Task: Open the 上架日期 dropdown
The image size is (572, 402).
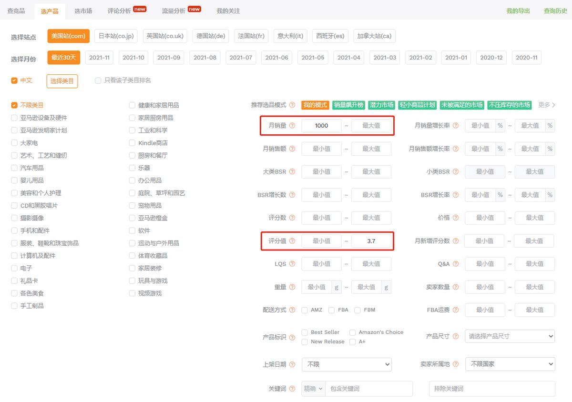Action: click(x=347, y=364)
